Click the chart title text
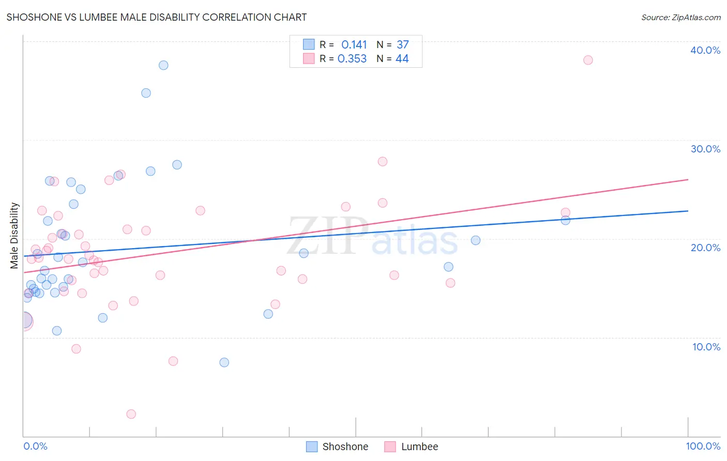This screenshot has width=727, height=461. (157, 17)
